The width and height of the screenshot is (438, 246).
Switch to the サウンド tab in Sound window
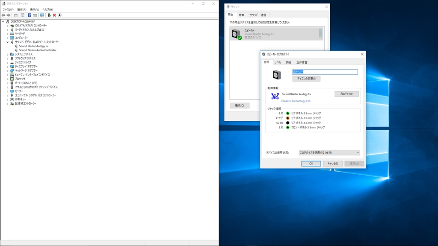tap(254, 15)
